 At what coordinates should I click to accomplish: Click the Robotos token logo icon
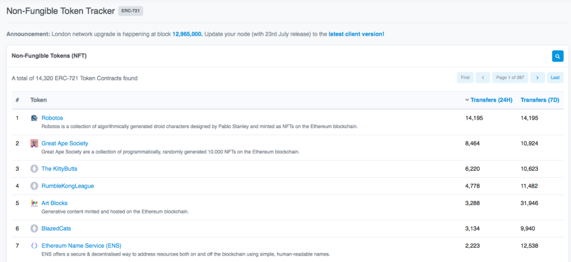(x=34, y=118)
